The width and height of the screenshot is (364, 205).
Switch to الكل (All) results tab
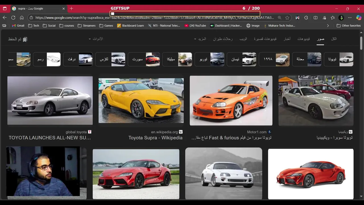point(334,39)
